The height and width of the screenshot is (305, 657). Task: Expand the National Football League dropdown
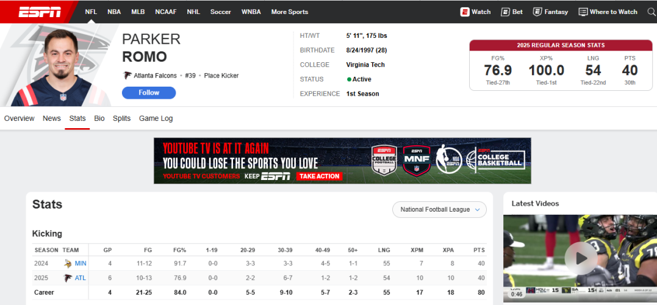point(439,209)
